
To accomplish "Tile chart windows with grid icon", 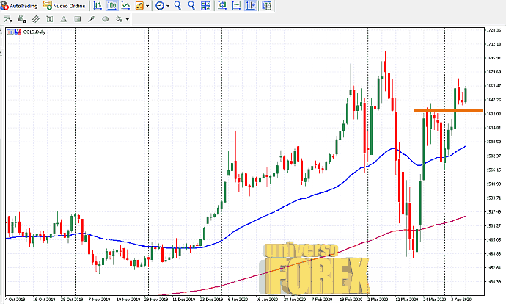I will click(x=207, y=5).
